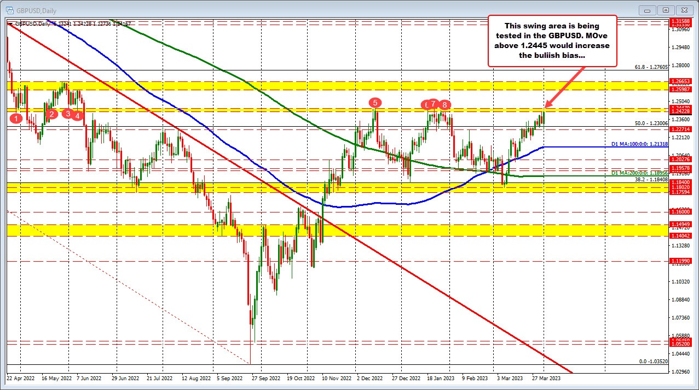This screenshot has width=699, height=390.
Task: Click the 5 Sep 2022 date label
Action: coord(229,377)
